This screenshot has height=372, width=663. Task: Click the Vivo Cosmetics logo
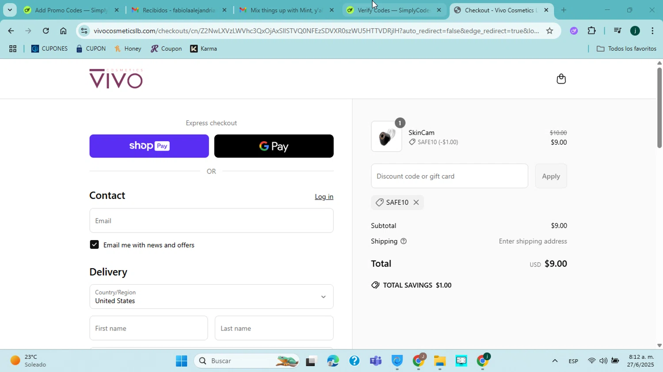click(x=116, y=79)
